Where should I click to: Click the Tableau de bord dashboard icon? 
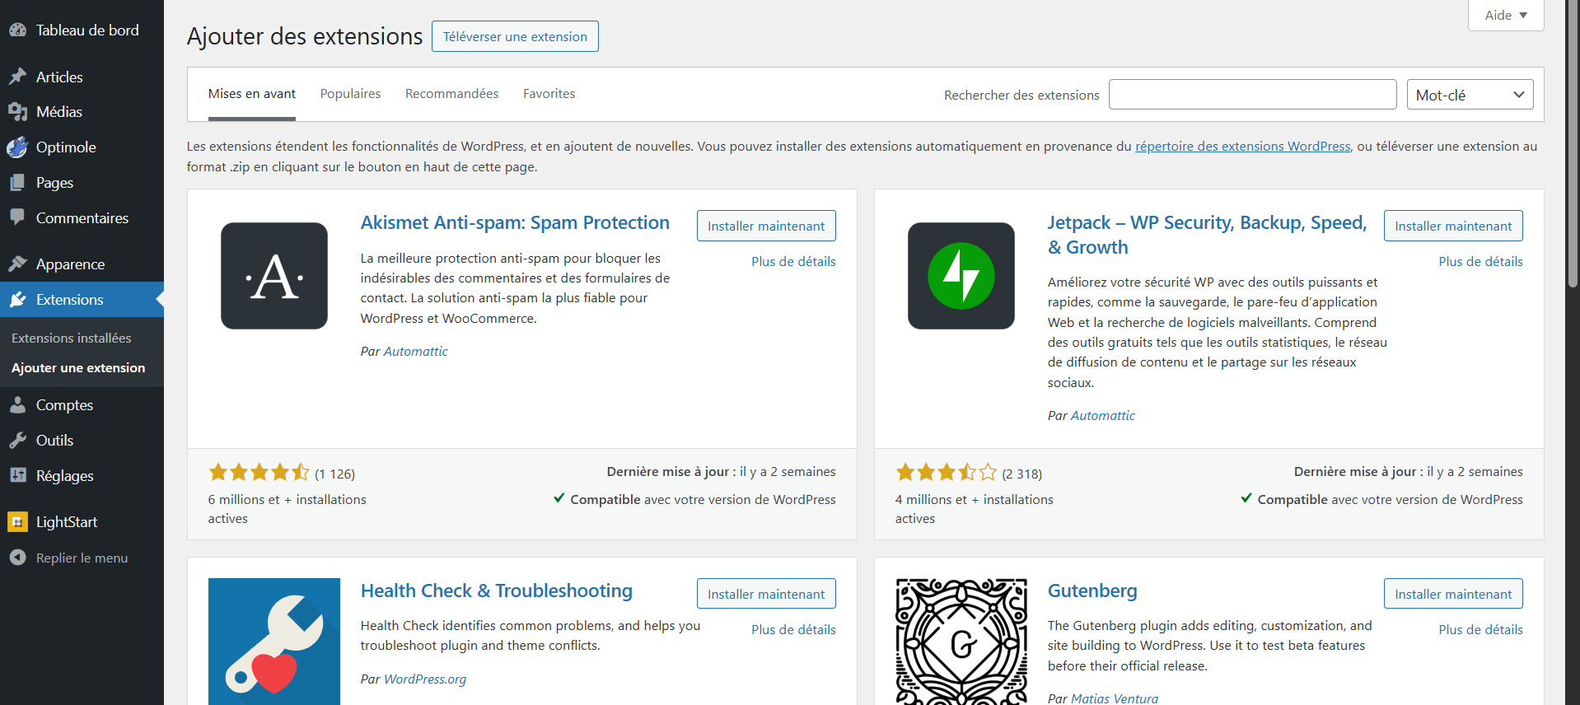click(18, 30)
